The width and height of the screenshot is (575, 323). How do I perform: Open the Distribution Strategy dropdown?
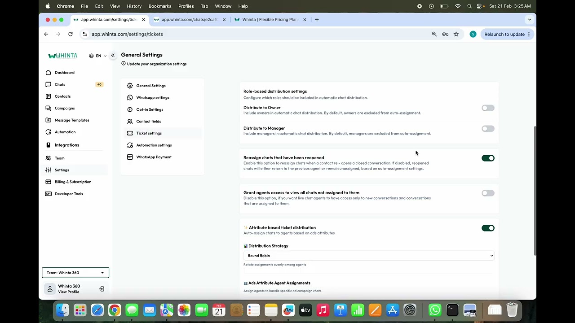[x=369, y=256]
